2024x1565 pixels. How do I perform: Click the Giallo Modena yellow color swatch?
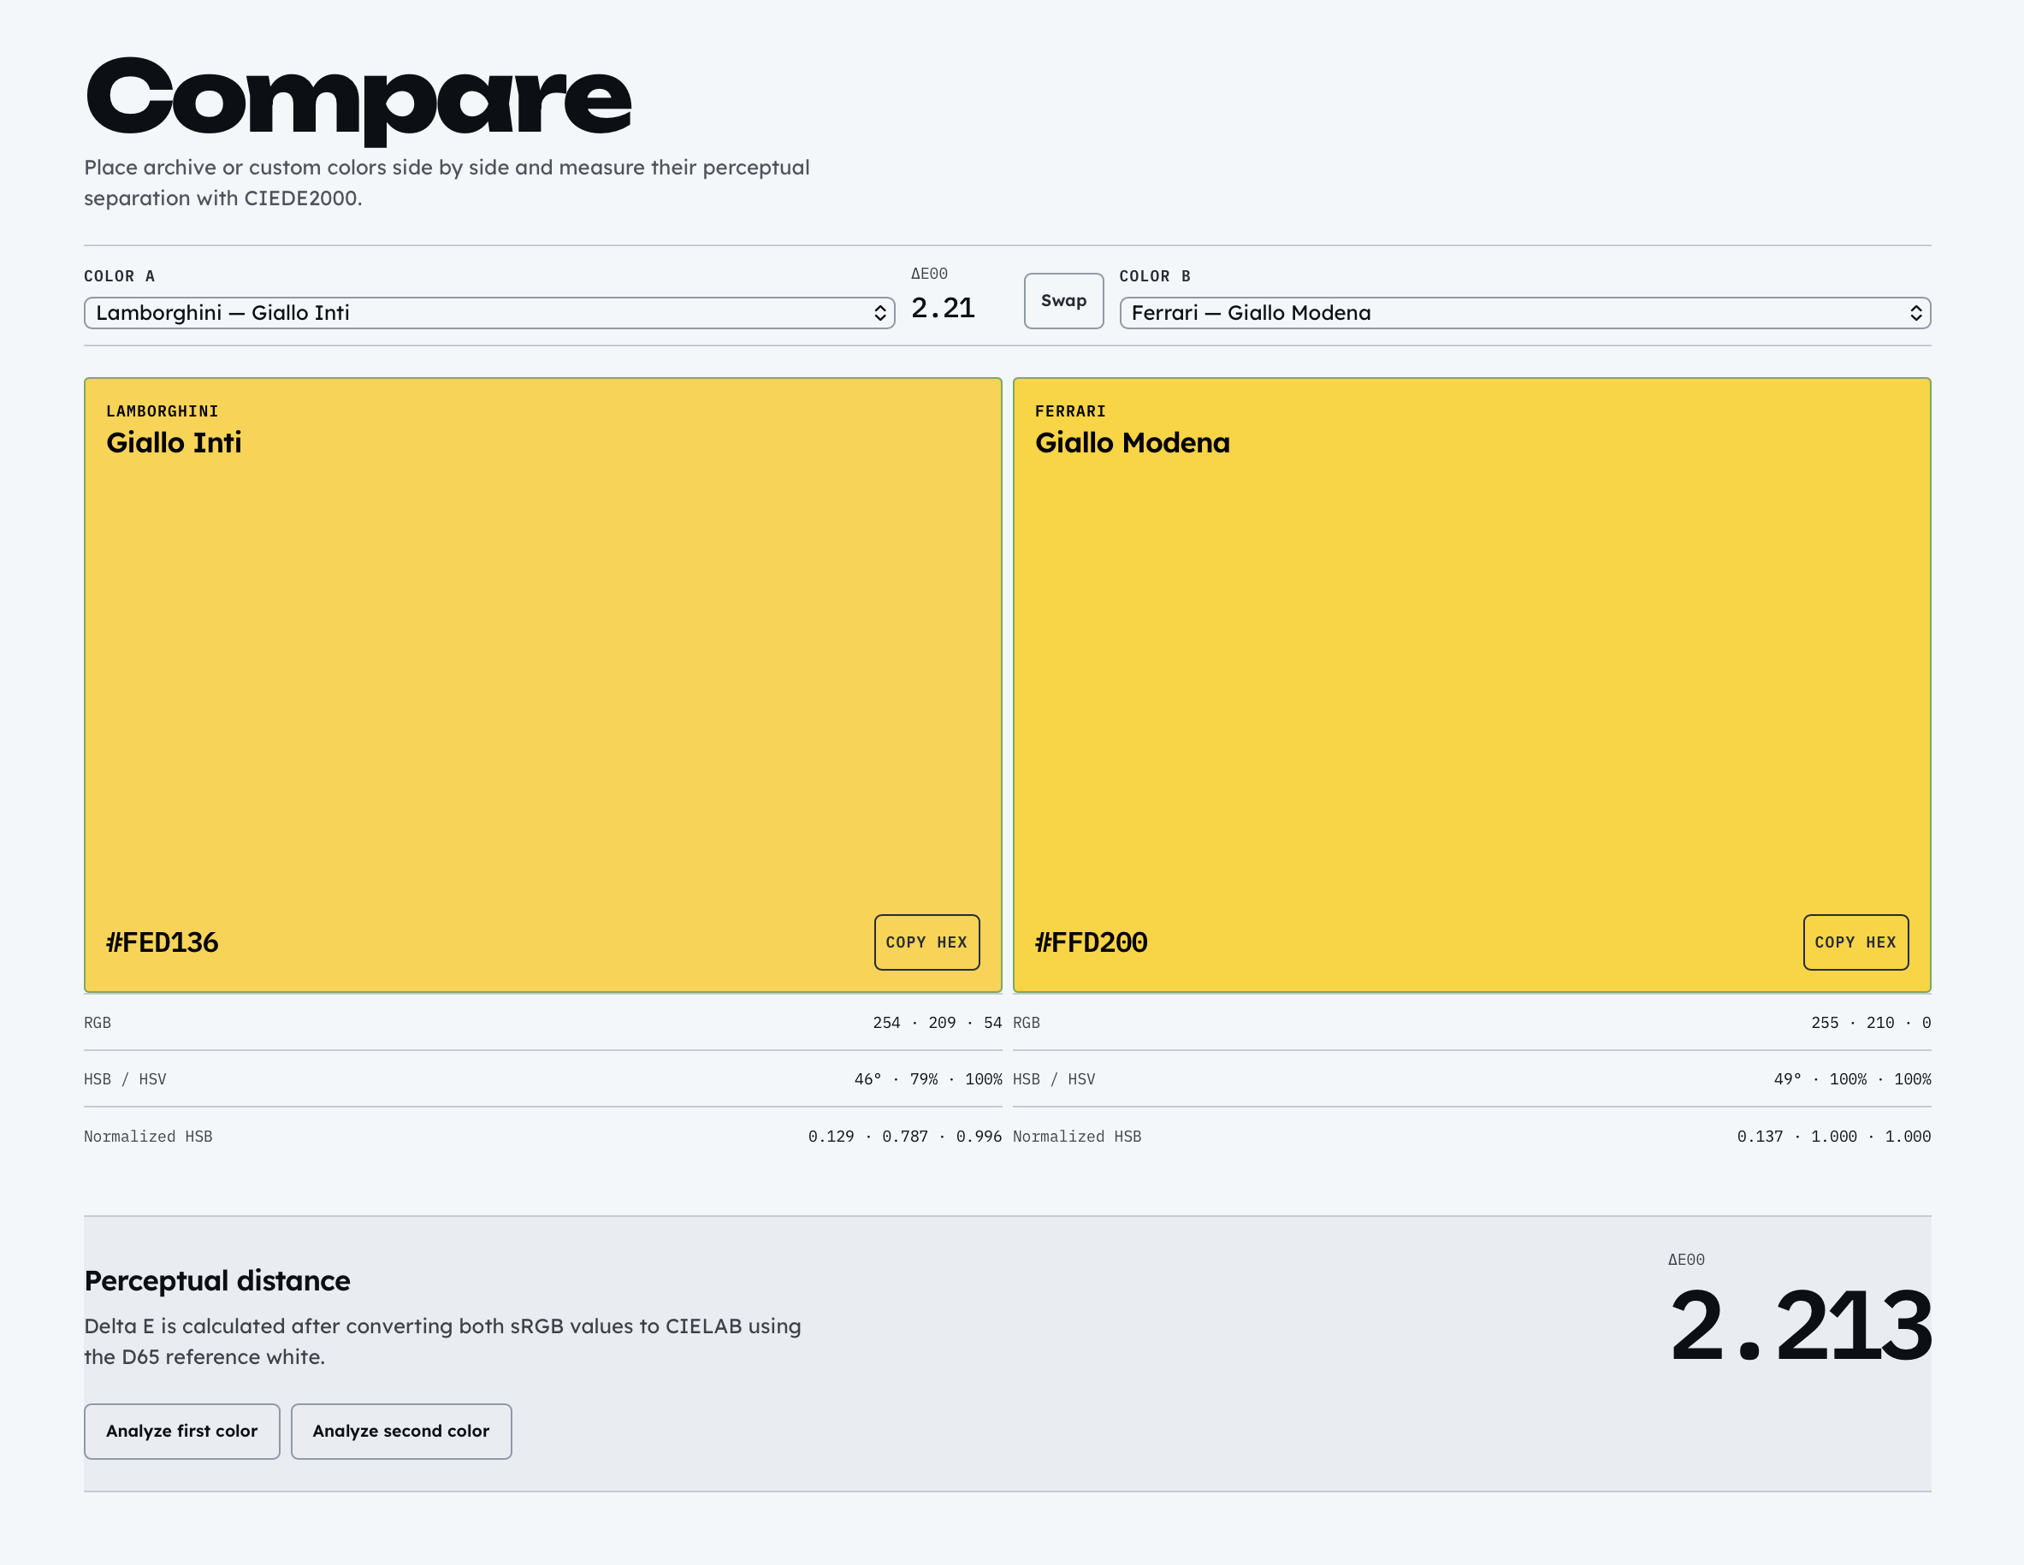(1471, 685)
